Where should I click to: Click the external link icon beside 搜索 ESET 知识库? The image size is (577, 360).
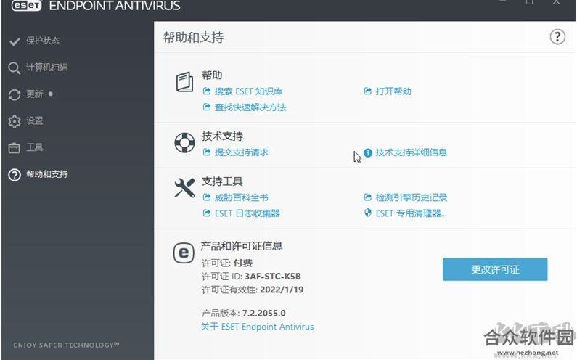[x=207, y=91]
